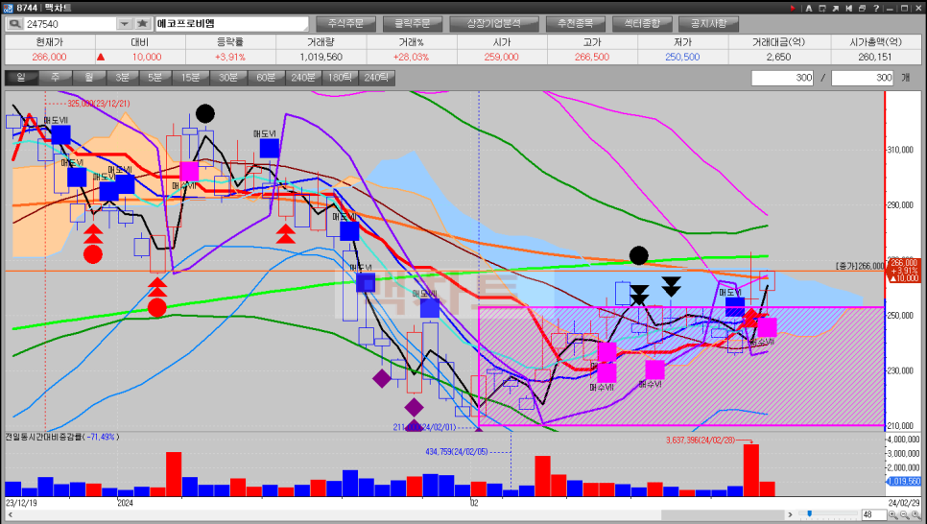Open help with the question mark icon
Viewport: 927px width, 524px height.
[x=876, y=9]
